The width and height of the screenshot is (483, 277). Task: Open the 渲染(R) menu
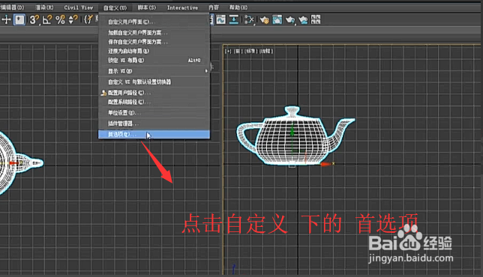[44, 7]
